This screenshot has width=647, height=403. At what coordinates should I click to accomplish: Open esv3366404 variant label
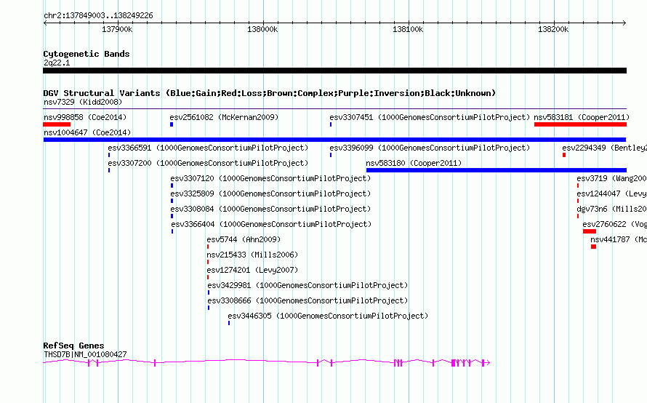click(271, 224)
